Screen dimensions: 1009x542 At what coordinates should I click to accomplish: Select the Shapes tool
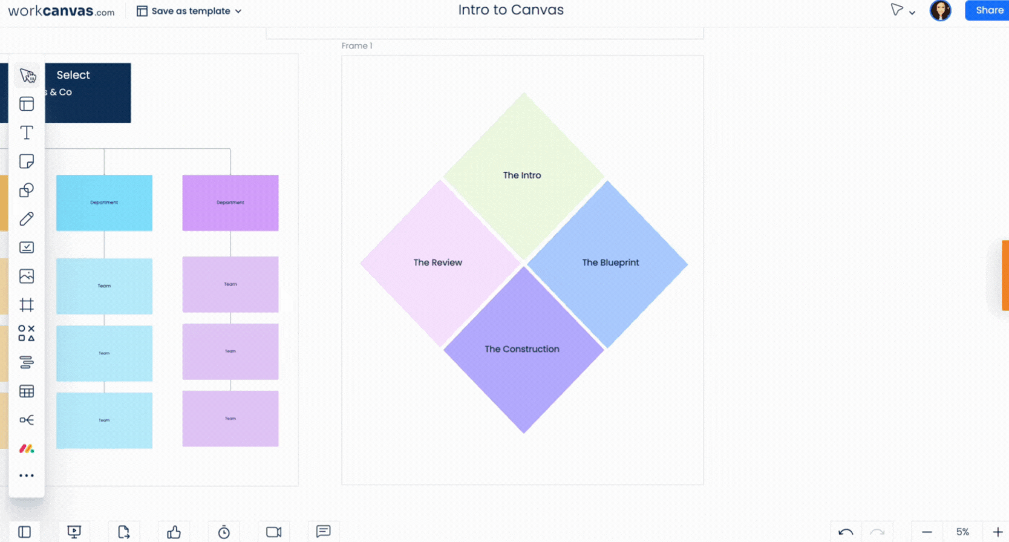click(27, 190)
